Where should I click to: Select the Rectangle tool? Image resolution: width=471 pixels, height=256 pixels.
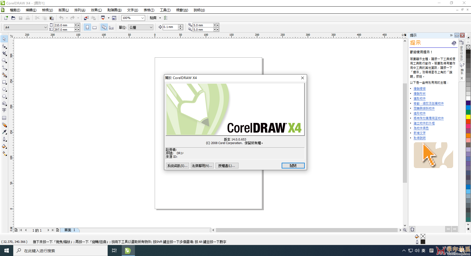point(4,82)
